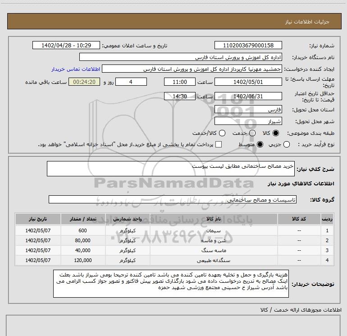Viewport: 347px width, 336px height.
Task: Click the remaining days field showing 4
Action: (x=131, y=82)
